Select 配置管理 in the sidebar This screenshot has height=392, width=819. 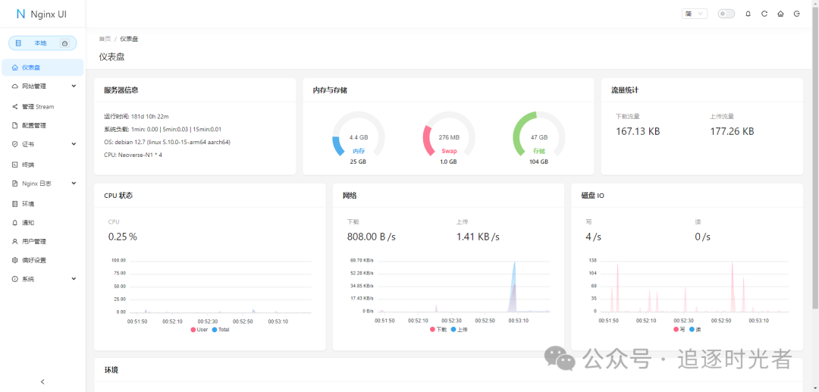(x=33, y=125)
